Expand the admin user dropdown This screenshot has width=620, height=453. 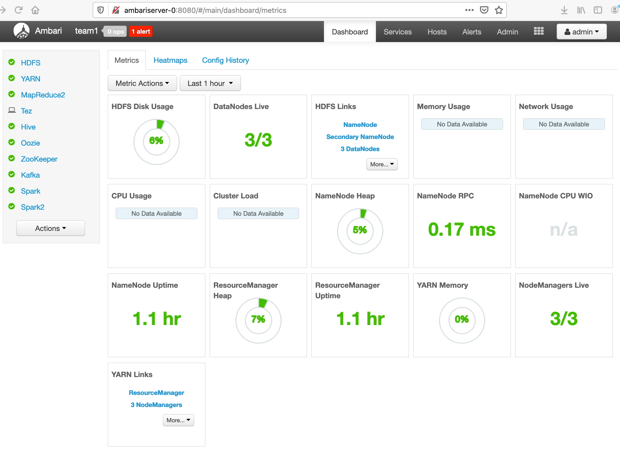581,32
